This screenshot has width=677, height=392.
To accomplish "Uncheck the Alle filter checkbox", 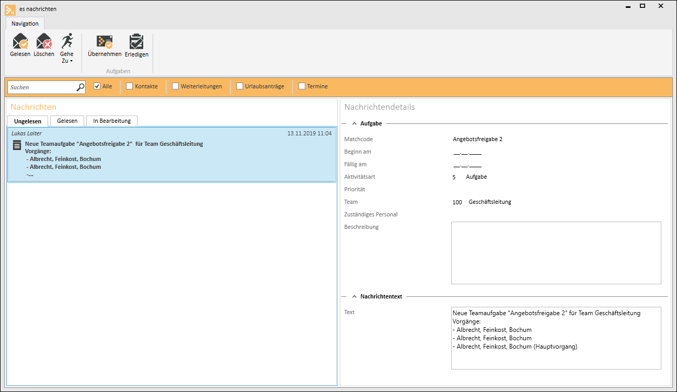I will point(97,86).
